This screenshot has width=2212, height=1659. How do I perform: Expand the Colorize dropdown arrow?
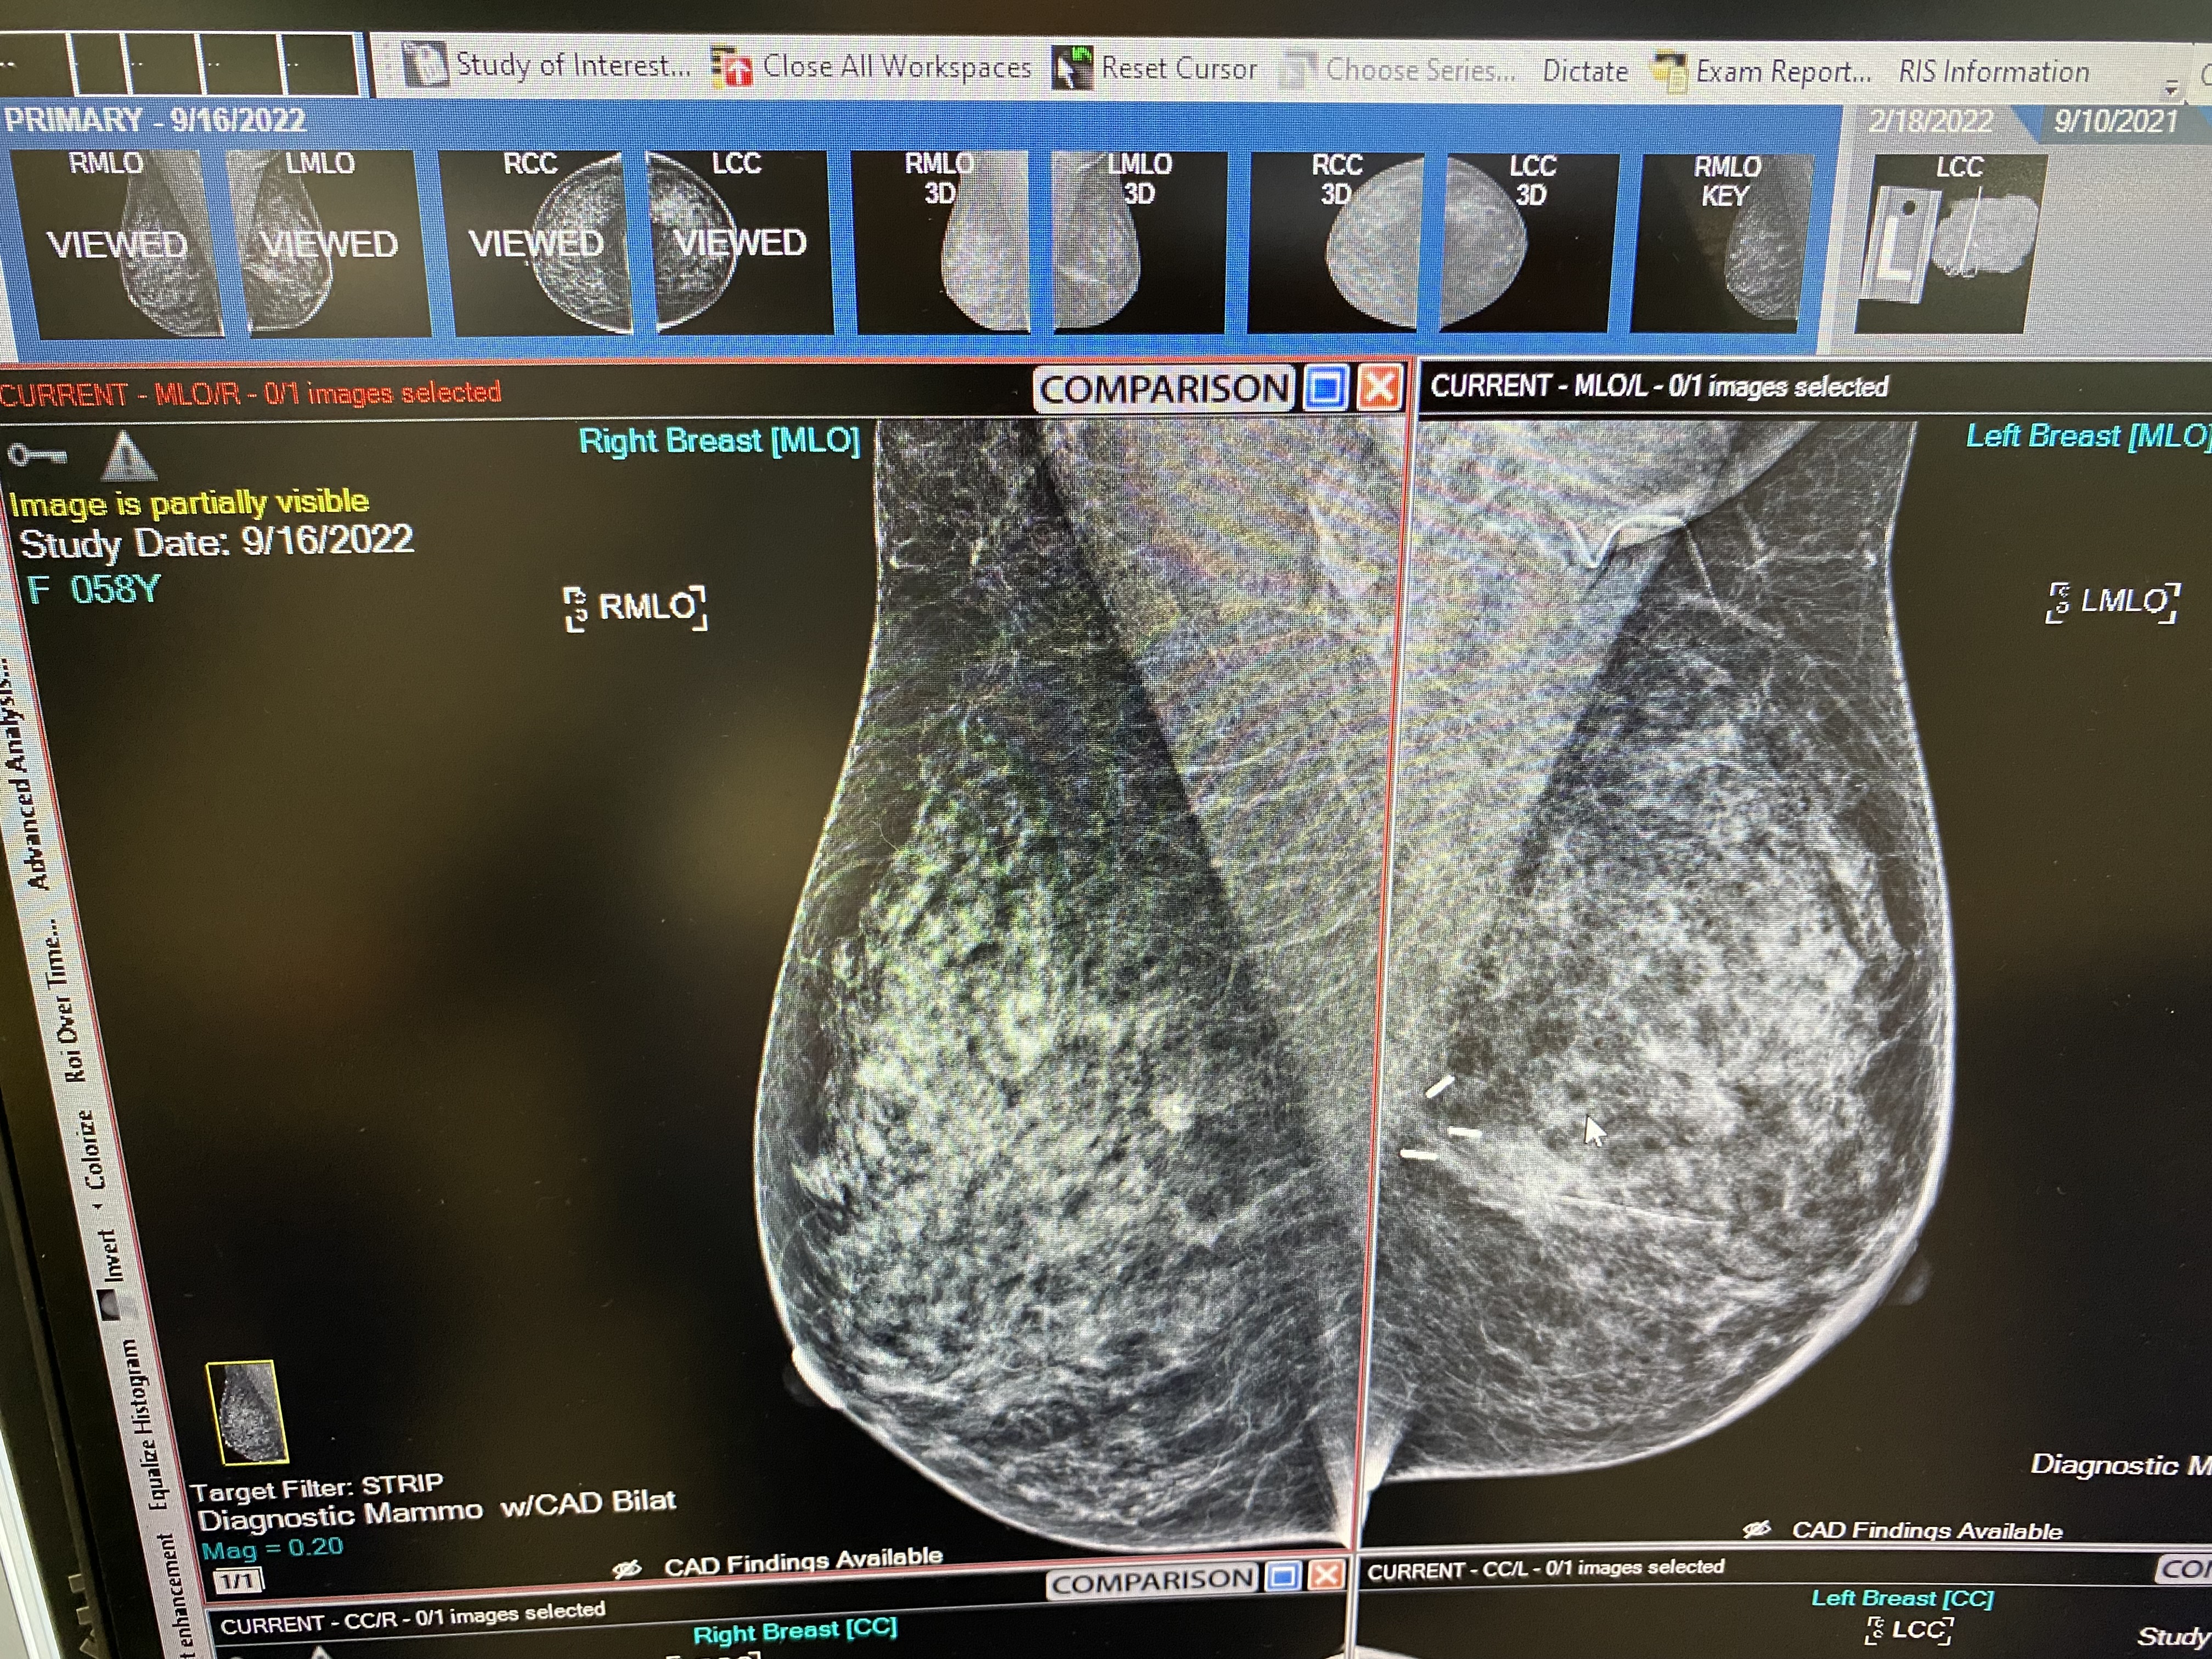point(99,1207)
